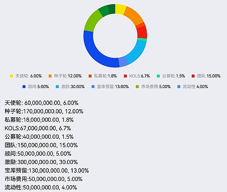The width and height of the screenshot is (227, 192).
Task: Toggle the 流动性 legend color square
Action: tap(179, 87)
